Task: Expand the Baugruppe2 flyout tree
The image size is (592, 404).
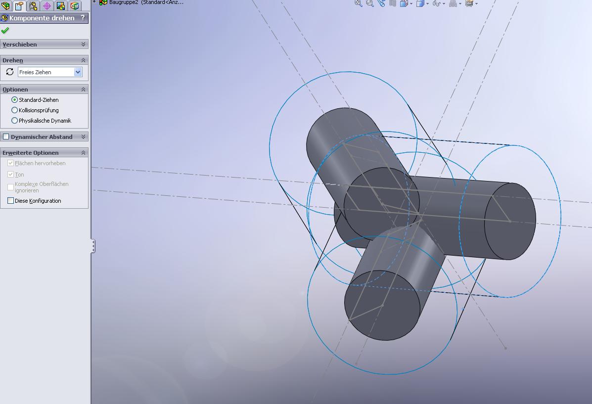Action: point(94,2)
